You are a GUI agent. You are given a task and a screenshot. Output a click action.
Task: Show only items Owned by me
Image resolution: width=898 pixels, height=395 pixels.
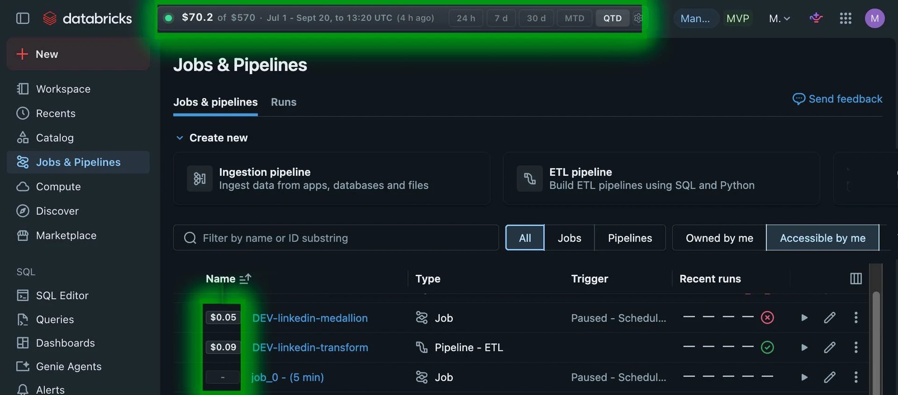tap(719, 238)
